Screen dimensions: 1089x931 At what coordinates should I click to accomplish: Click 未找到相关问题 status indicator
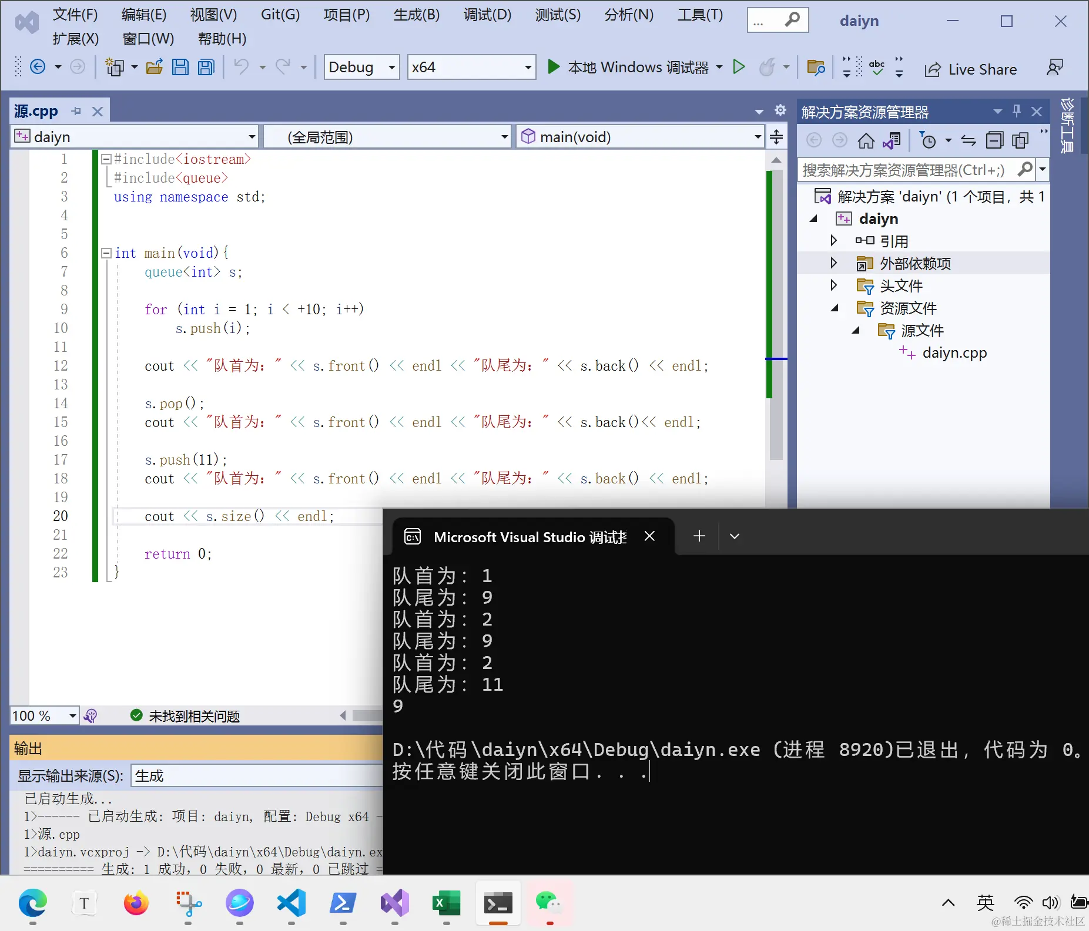(185, 715)
